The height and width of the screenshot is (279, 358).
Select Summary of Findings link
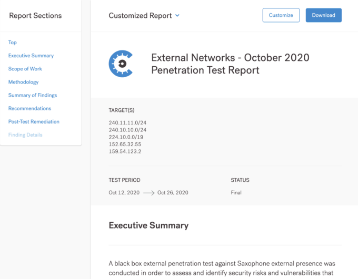[x=33, y=95]
